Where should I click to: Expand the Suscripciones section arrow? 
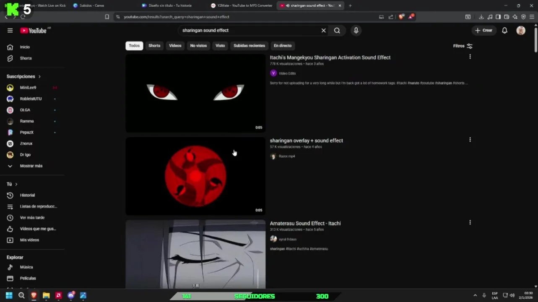click(39, 76)
